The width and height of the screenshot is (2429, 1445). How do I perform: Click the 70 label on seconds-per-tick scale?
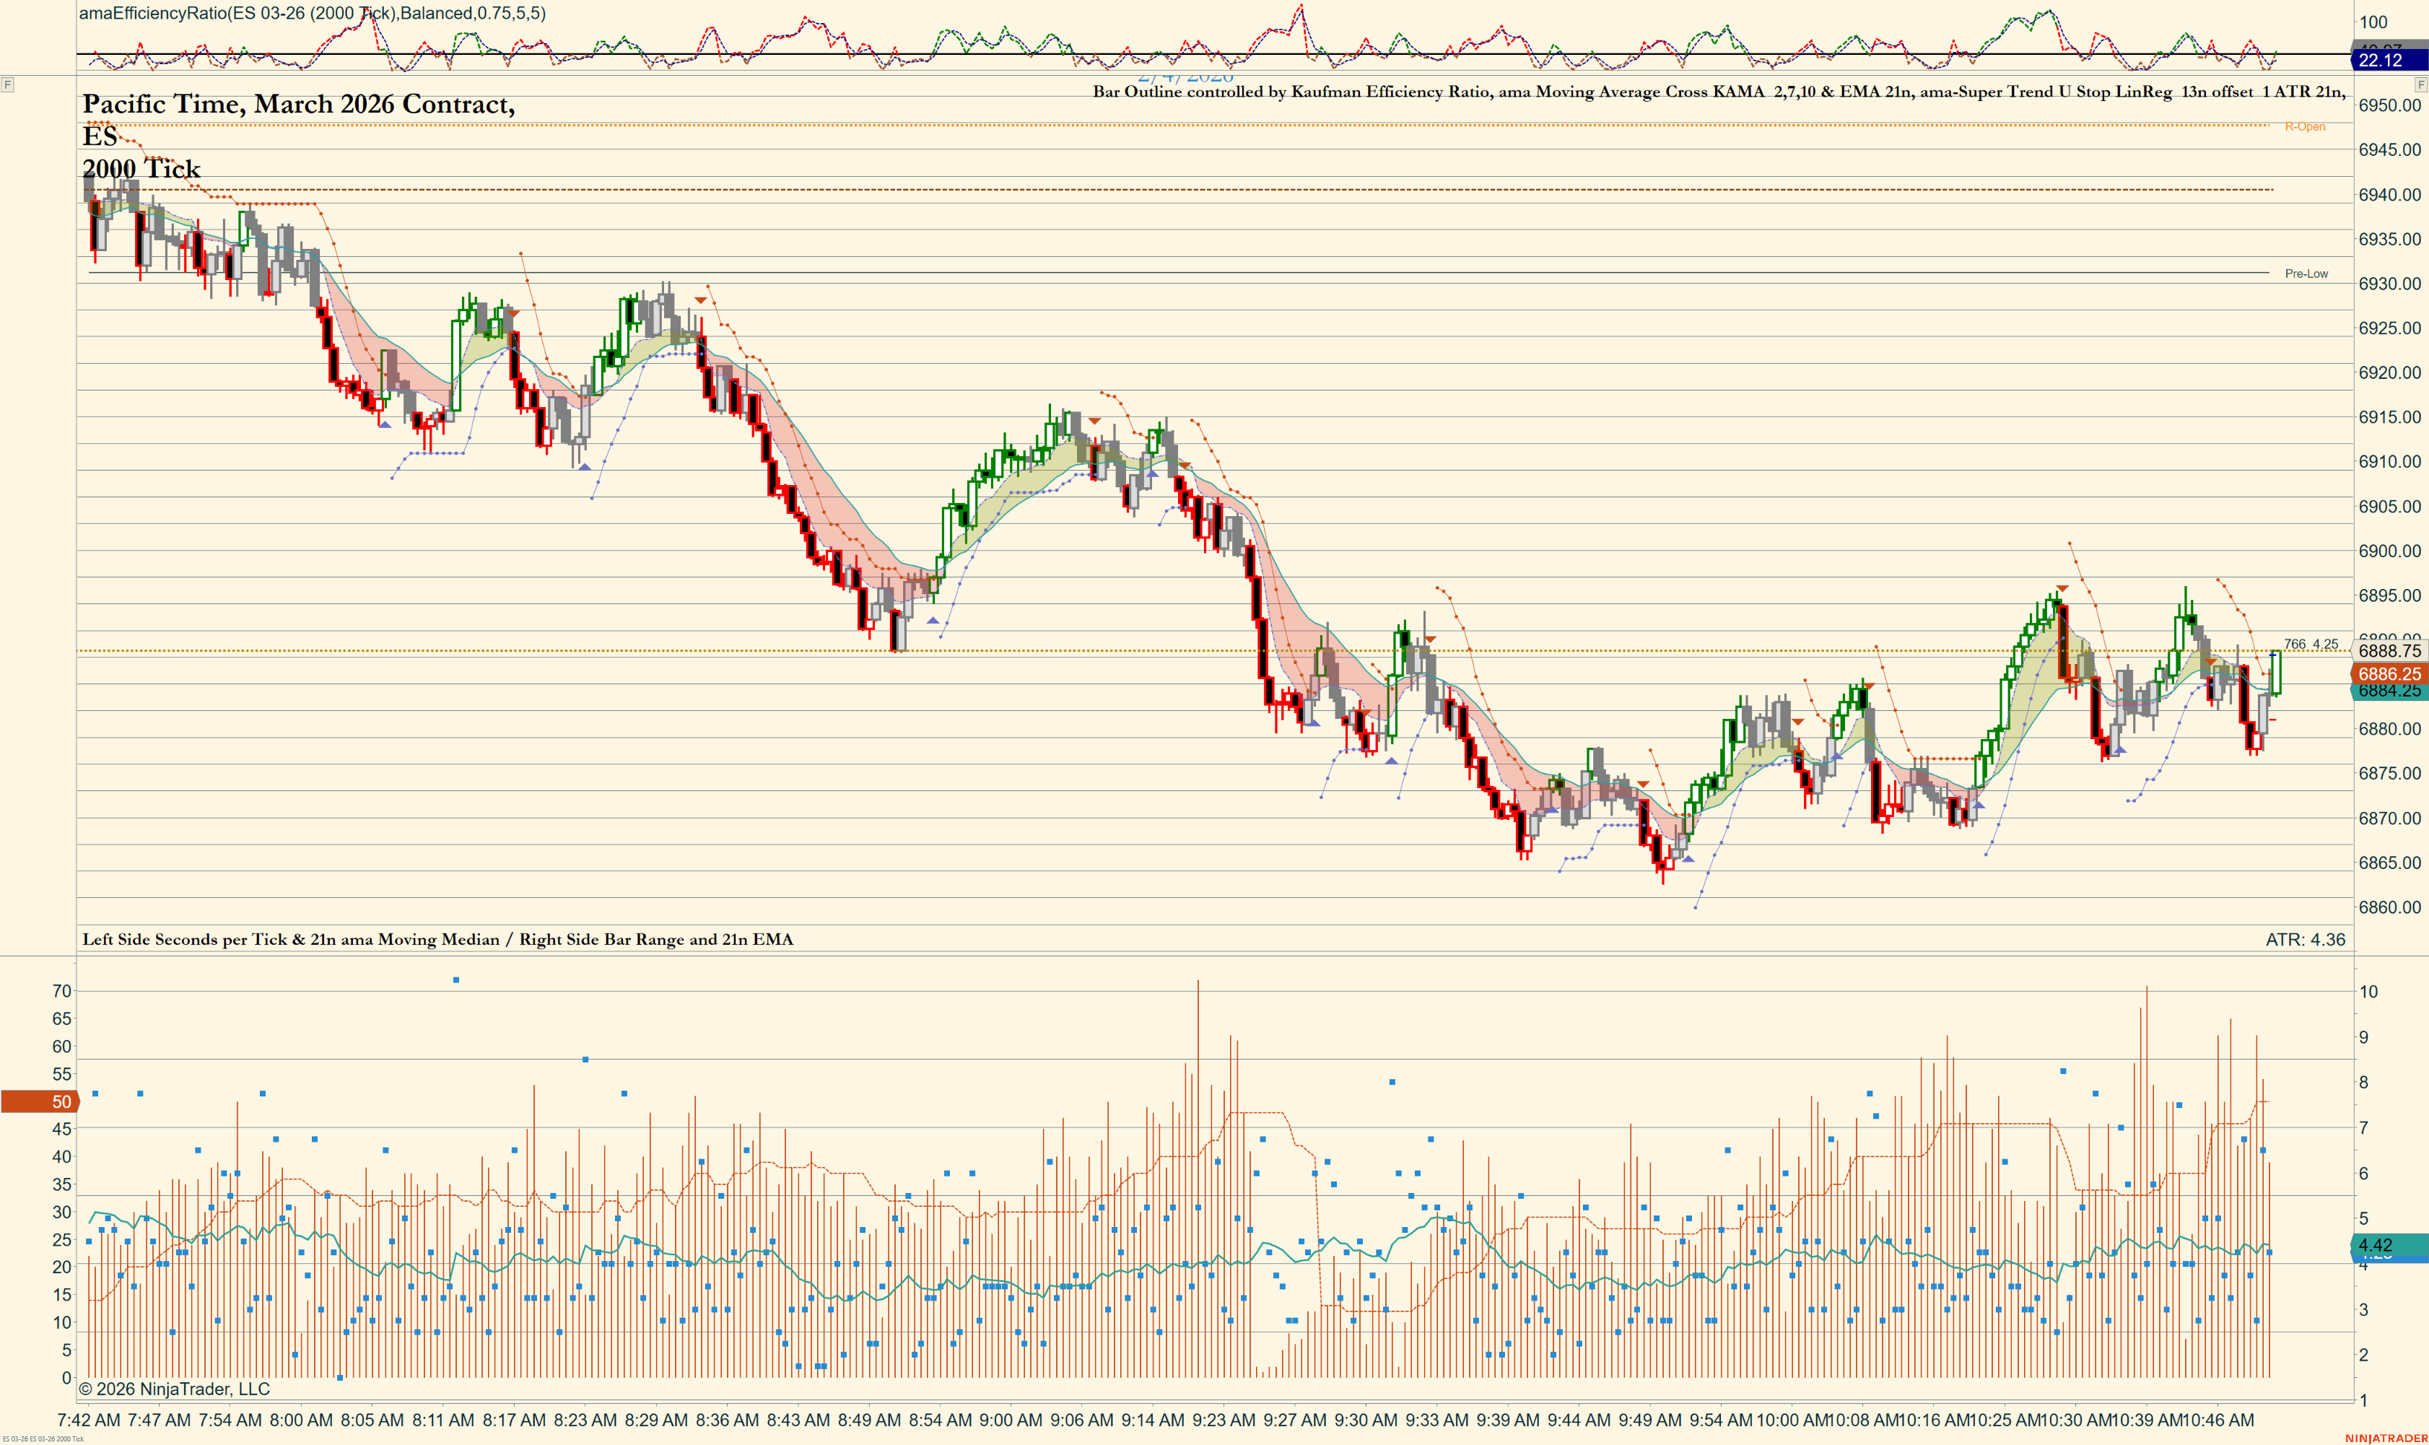point(62,991)
